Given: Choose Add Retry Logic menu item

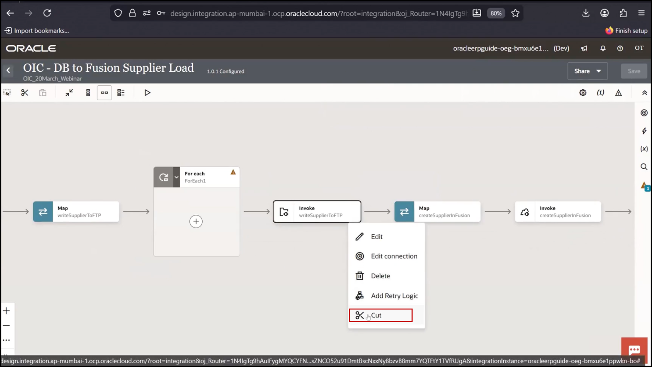Looking at the screenshot, I should point(386,296).
